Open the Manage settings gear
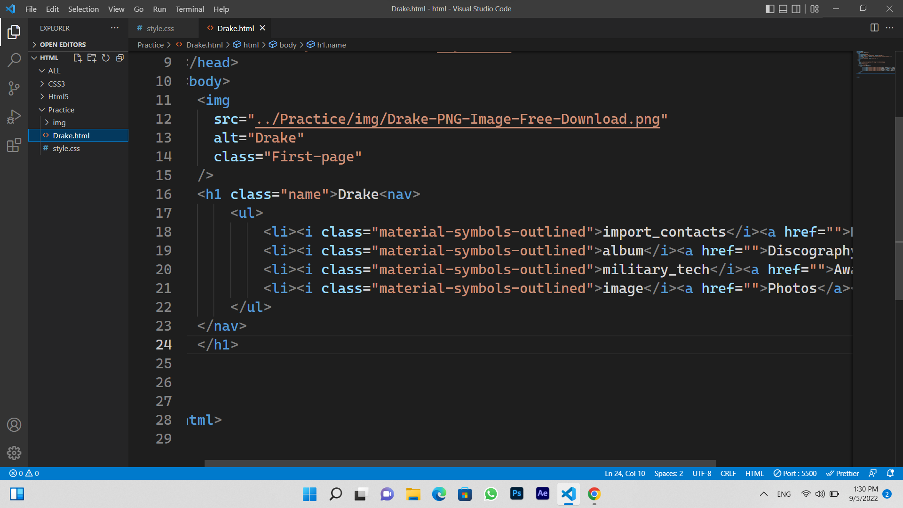 [14, 452]
